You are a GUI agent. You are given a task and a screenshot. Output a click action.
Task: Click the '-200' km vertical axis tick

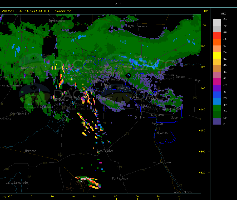pos(203,151)
